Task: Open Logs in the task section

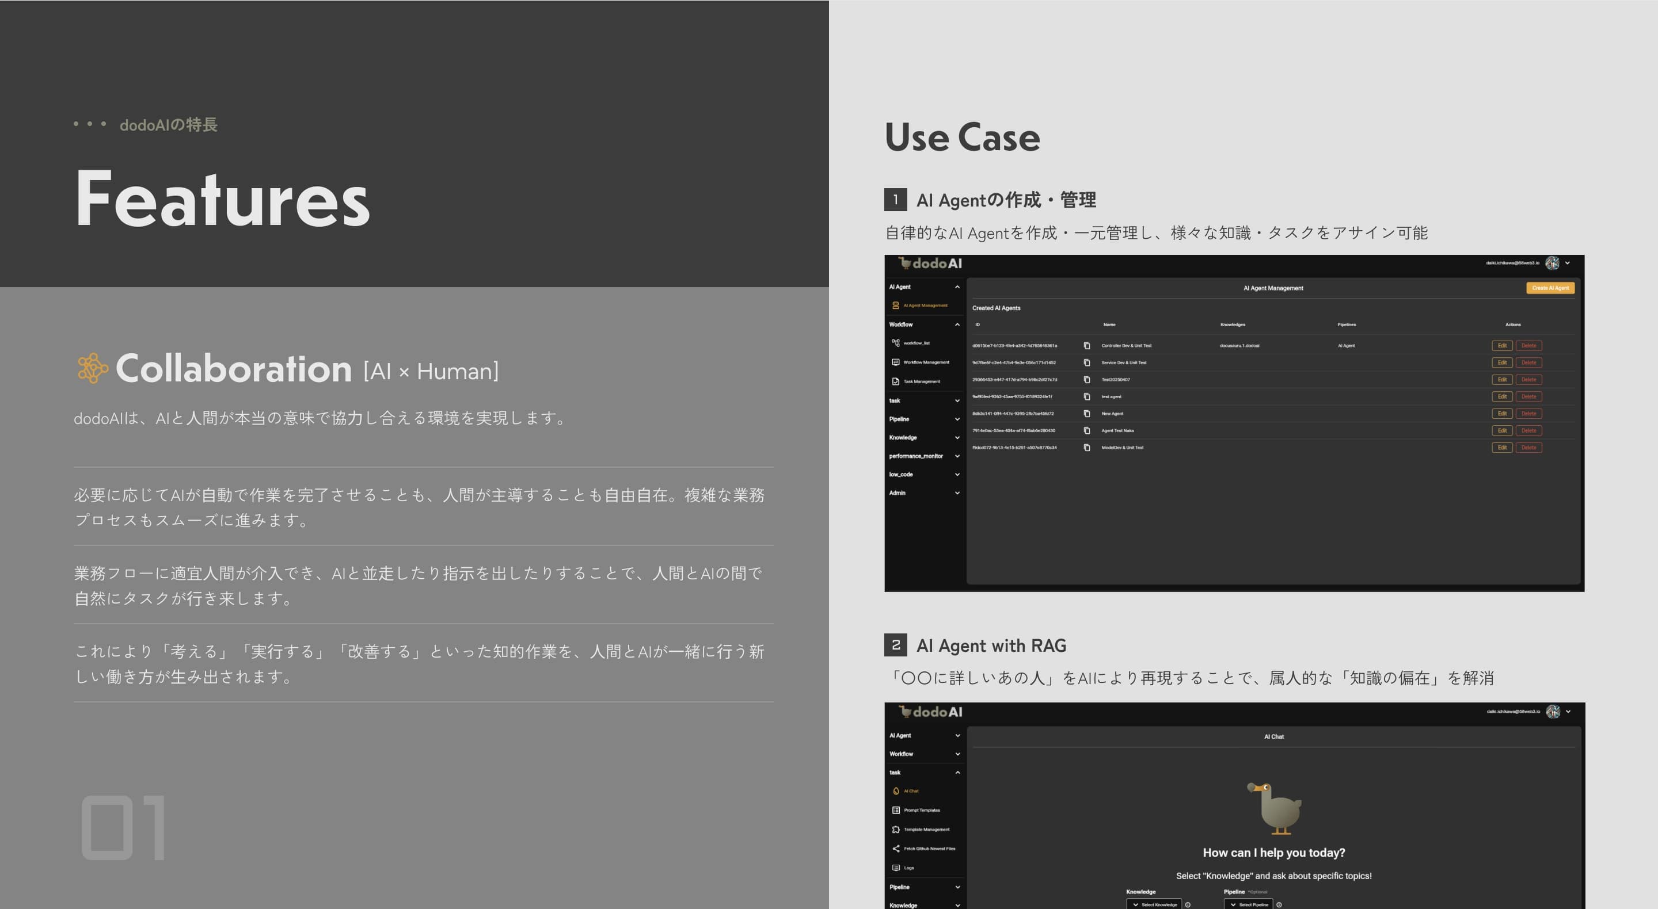Action: coord(903,868)
